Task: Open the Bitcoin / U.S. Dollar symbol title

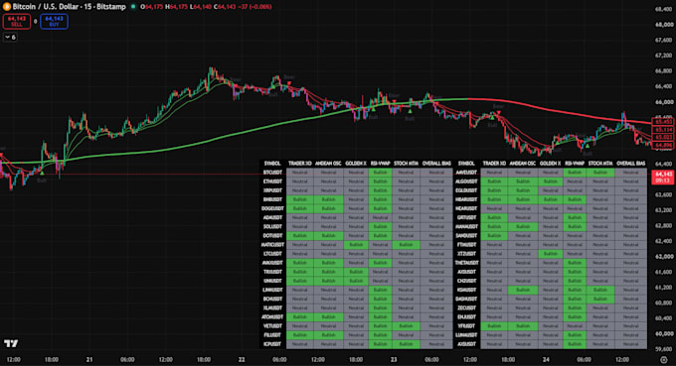Action: (69, 7)
